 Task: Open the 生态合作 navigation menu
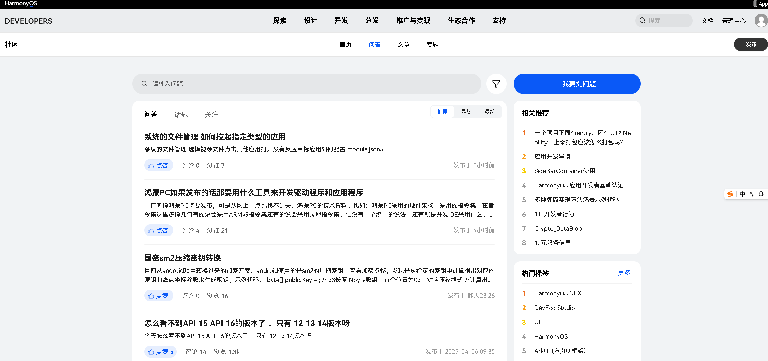point(461,21)
